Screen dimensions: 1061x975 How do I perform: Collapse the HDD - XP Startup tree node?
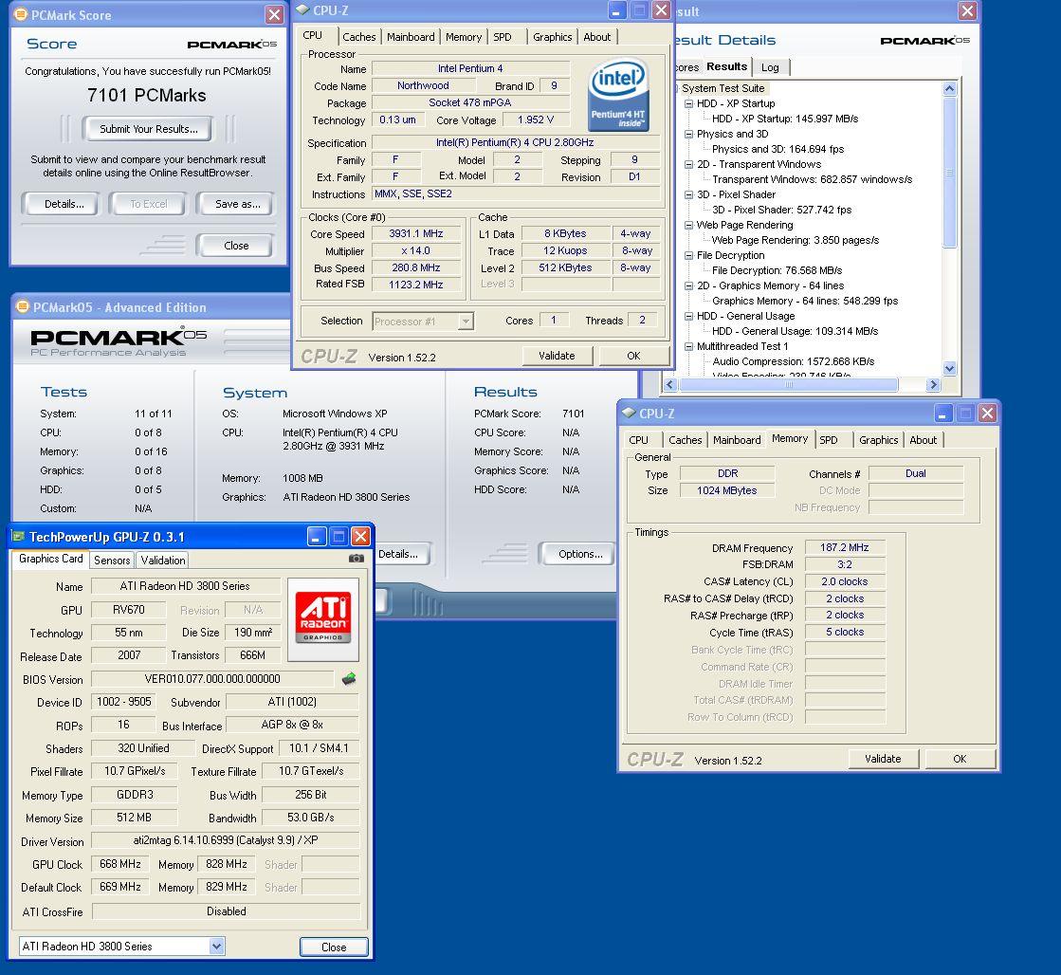(688, 103)
